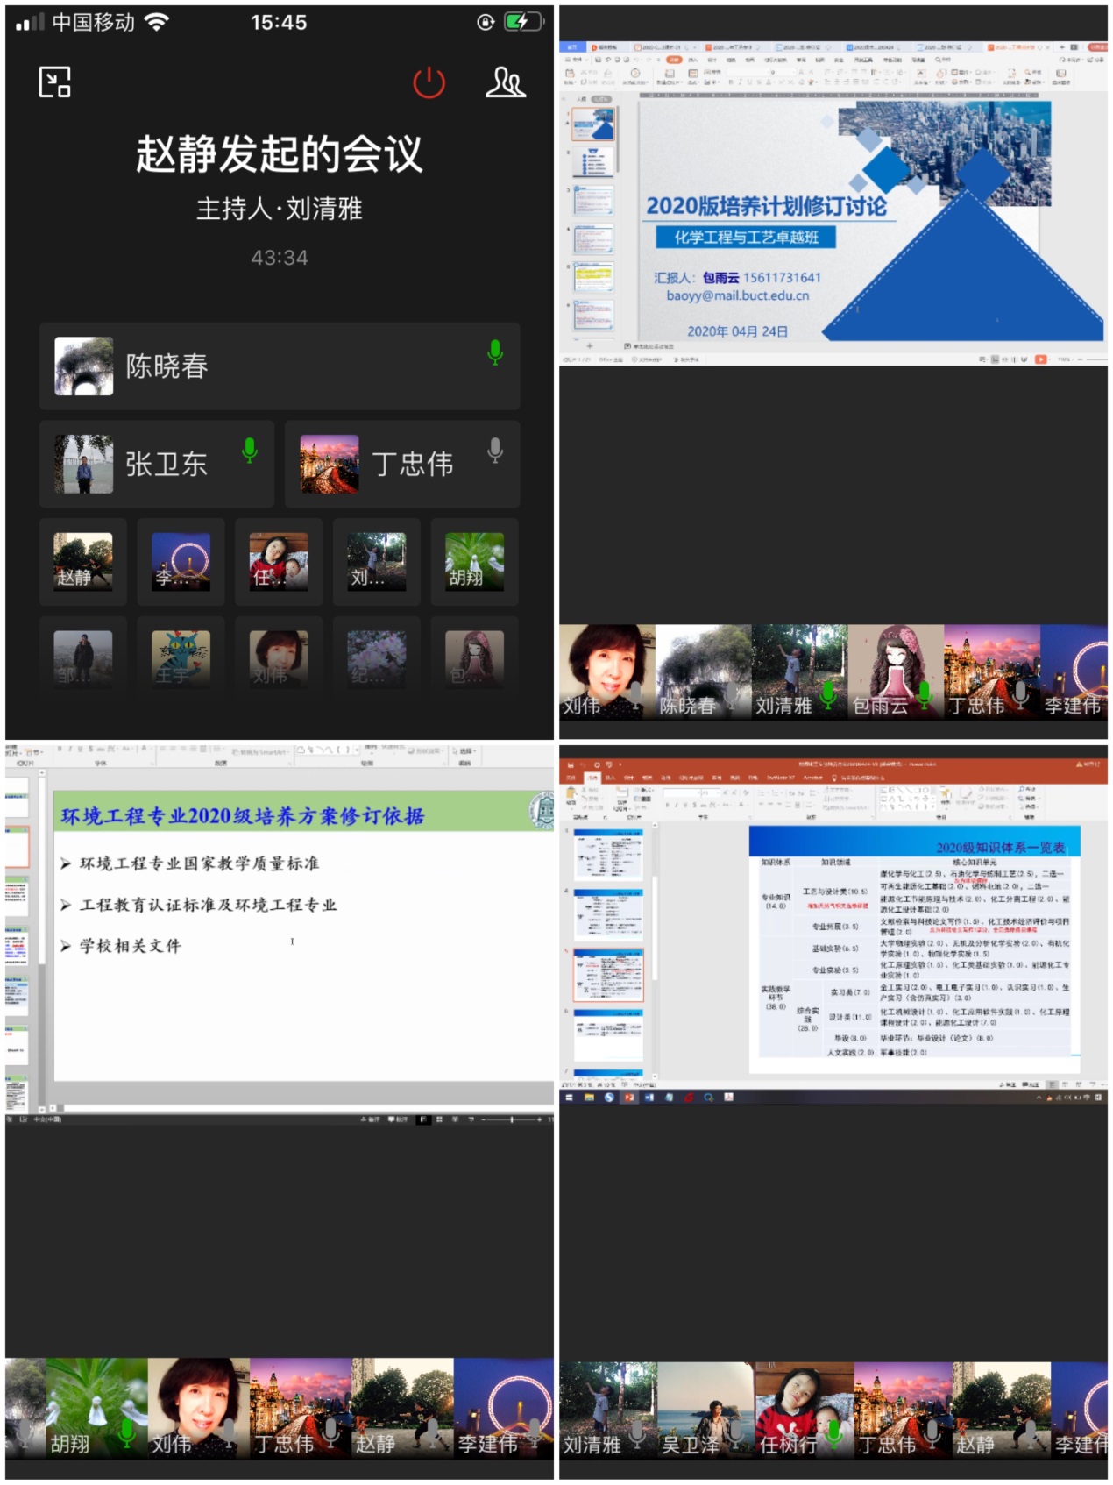Click PowerPoint icon in Windows taskbar
The image size is (1113, 1485).
628,1098
